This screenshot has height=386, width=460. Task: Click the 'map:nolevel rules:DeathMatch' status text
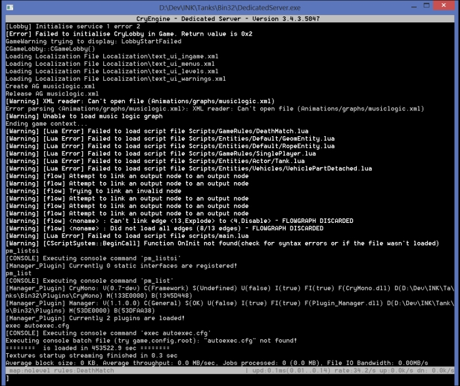click(62, 370)
